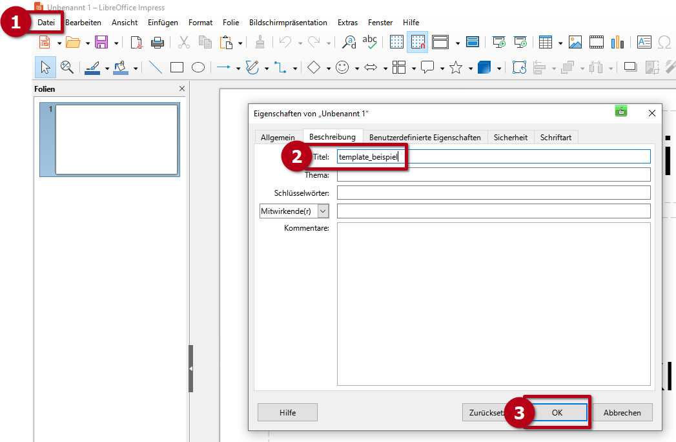
Task: Open the Folie menu
Action: point(230,23)
